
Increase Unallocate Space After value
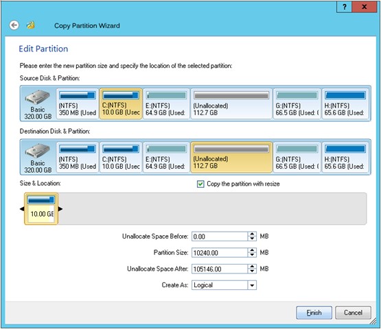pos(252,267)
